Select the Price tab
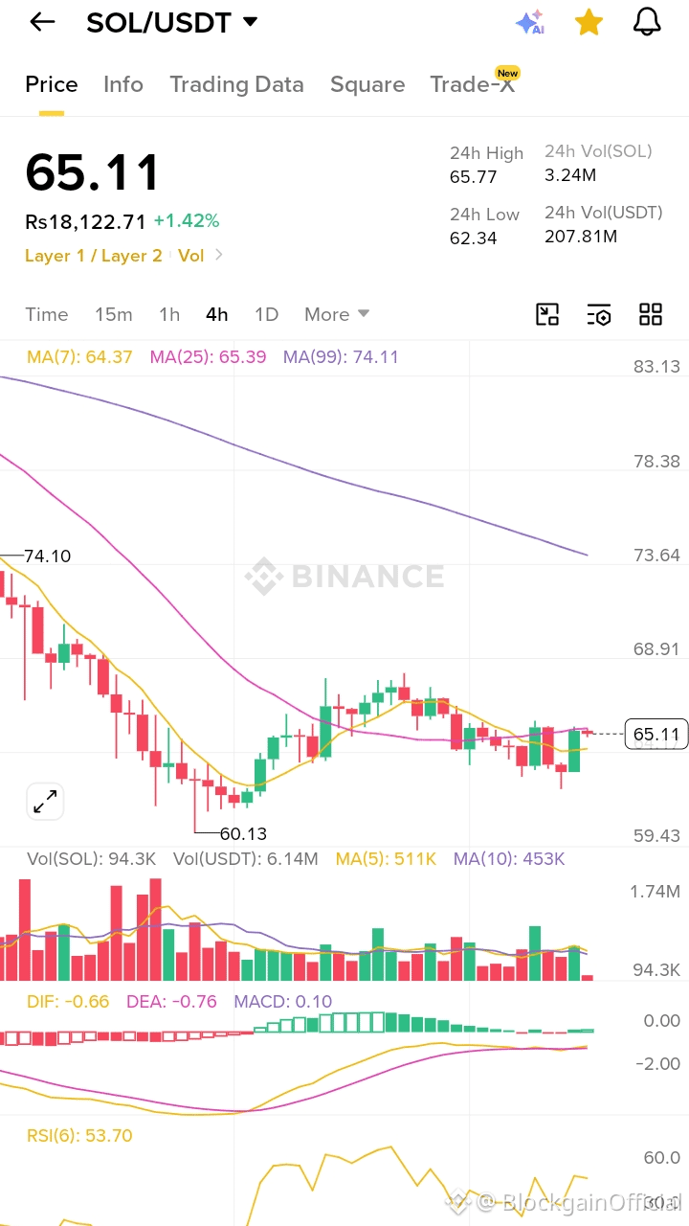This screenshot has width=689, height=1226. tap(52, 84)
